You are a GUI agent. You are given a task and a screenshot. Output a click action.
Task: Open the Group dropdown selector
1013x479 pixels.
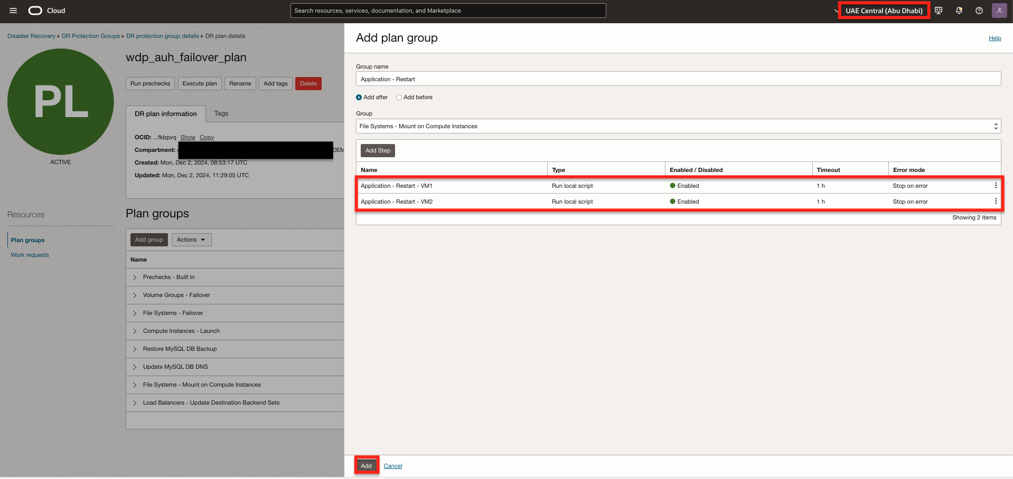click(678, 126)
